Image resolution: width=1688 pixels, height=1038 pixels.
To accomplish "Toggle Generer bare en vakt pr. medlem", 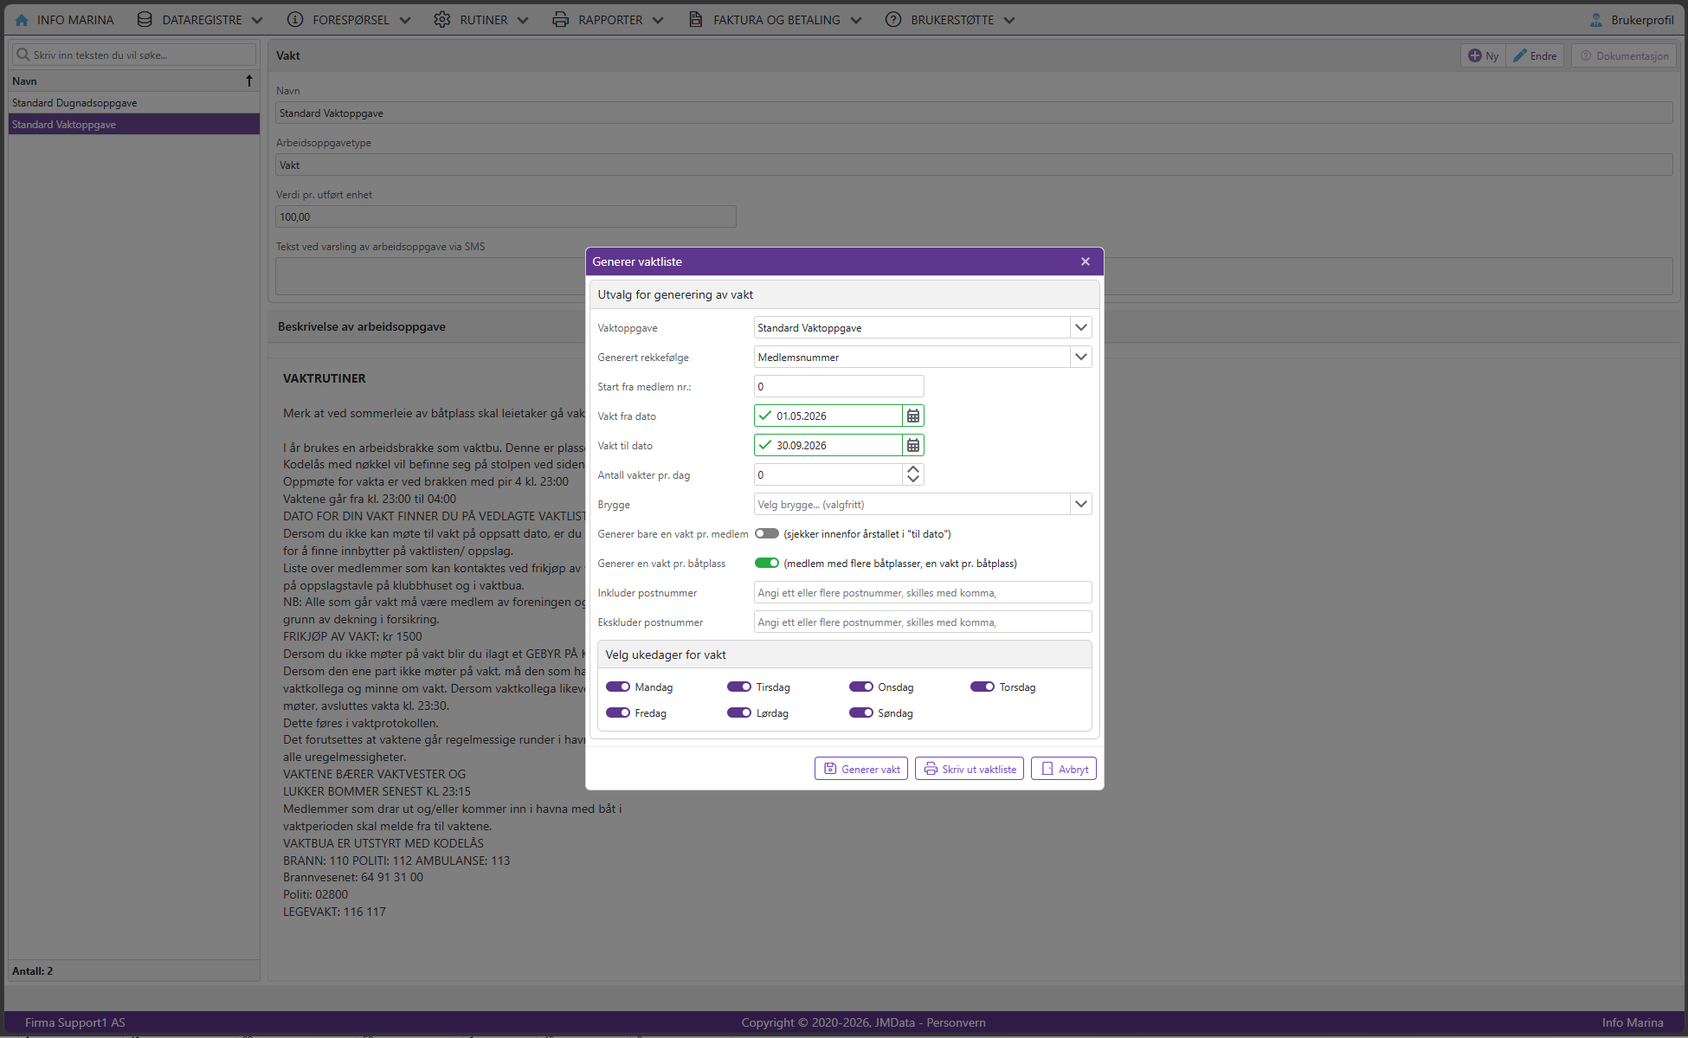I will coord(767,534).
